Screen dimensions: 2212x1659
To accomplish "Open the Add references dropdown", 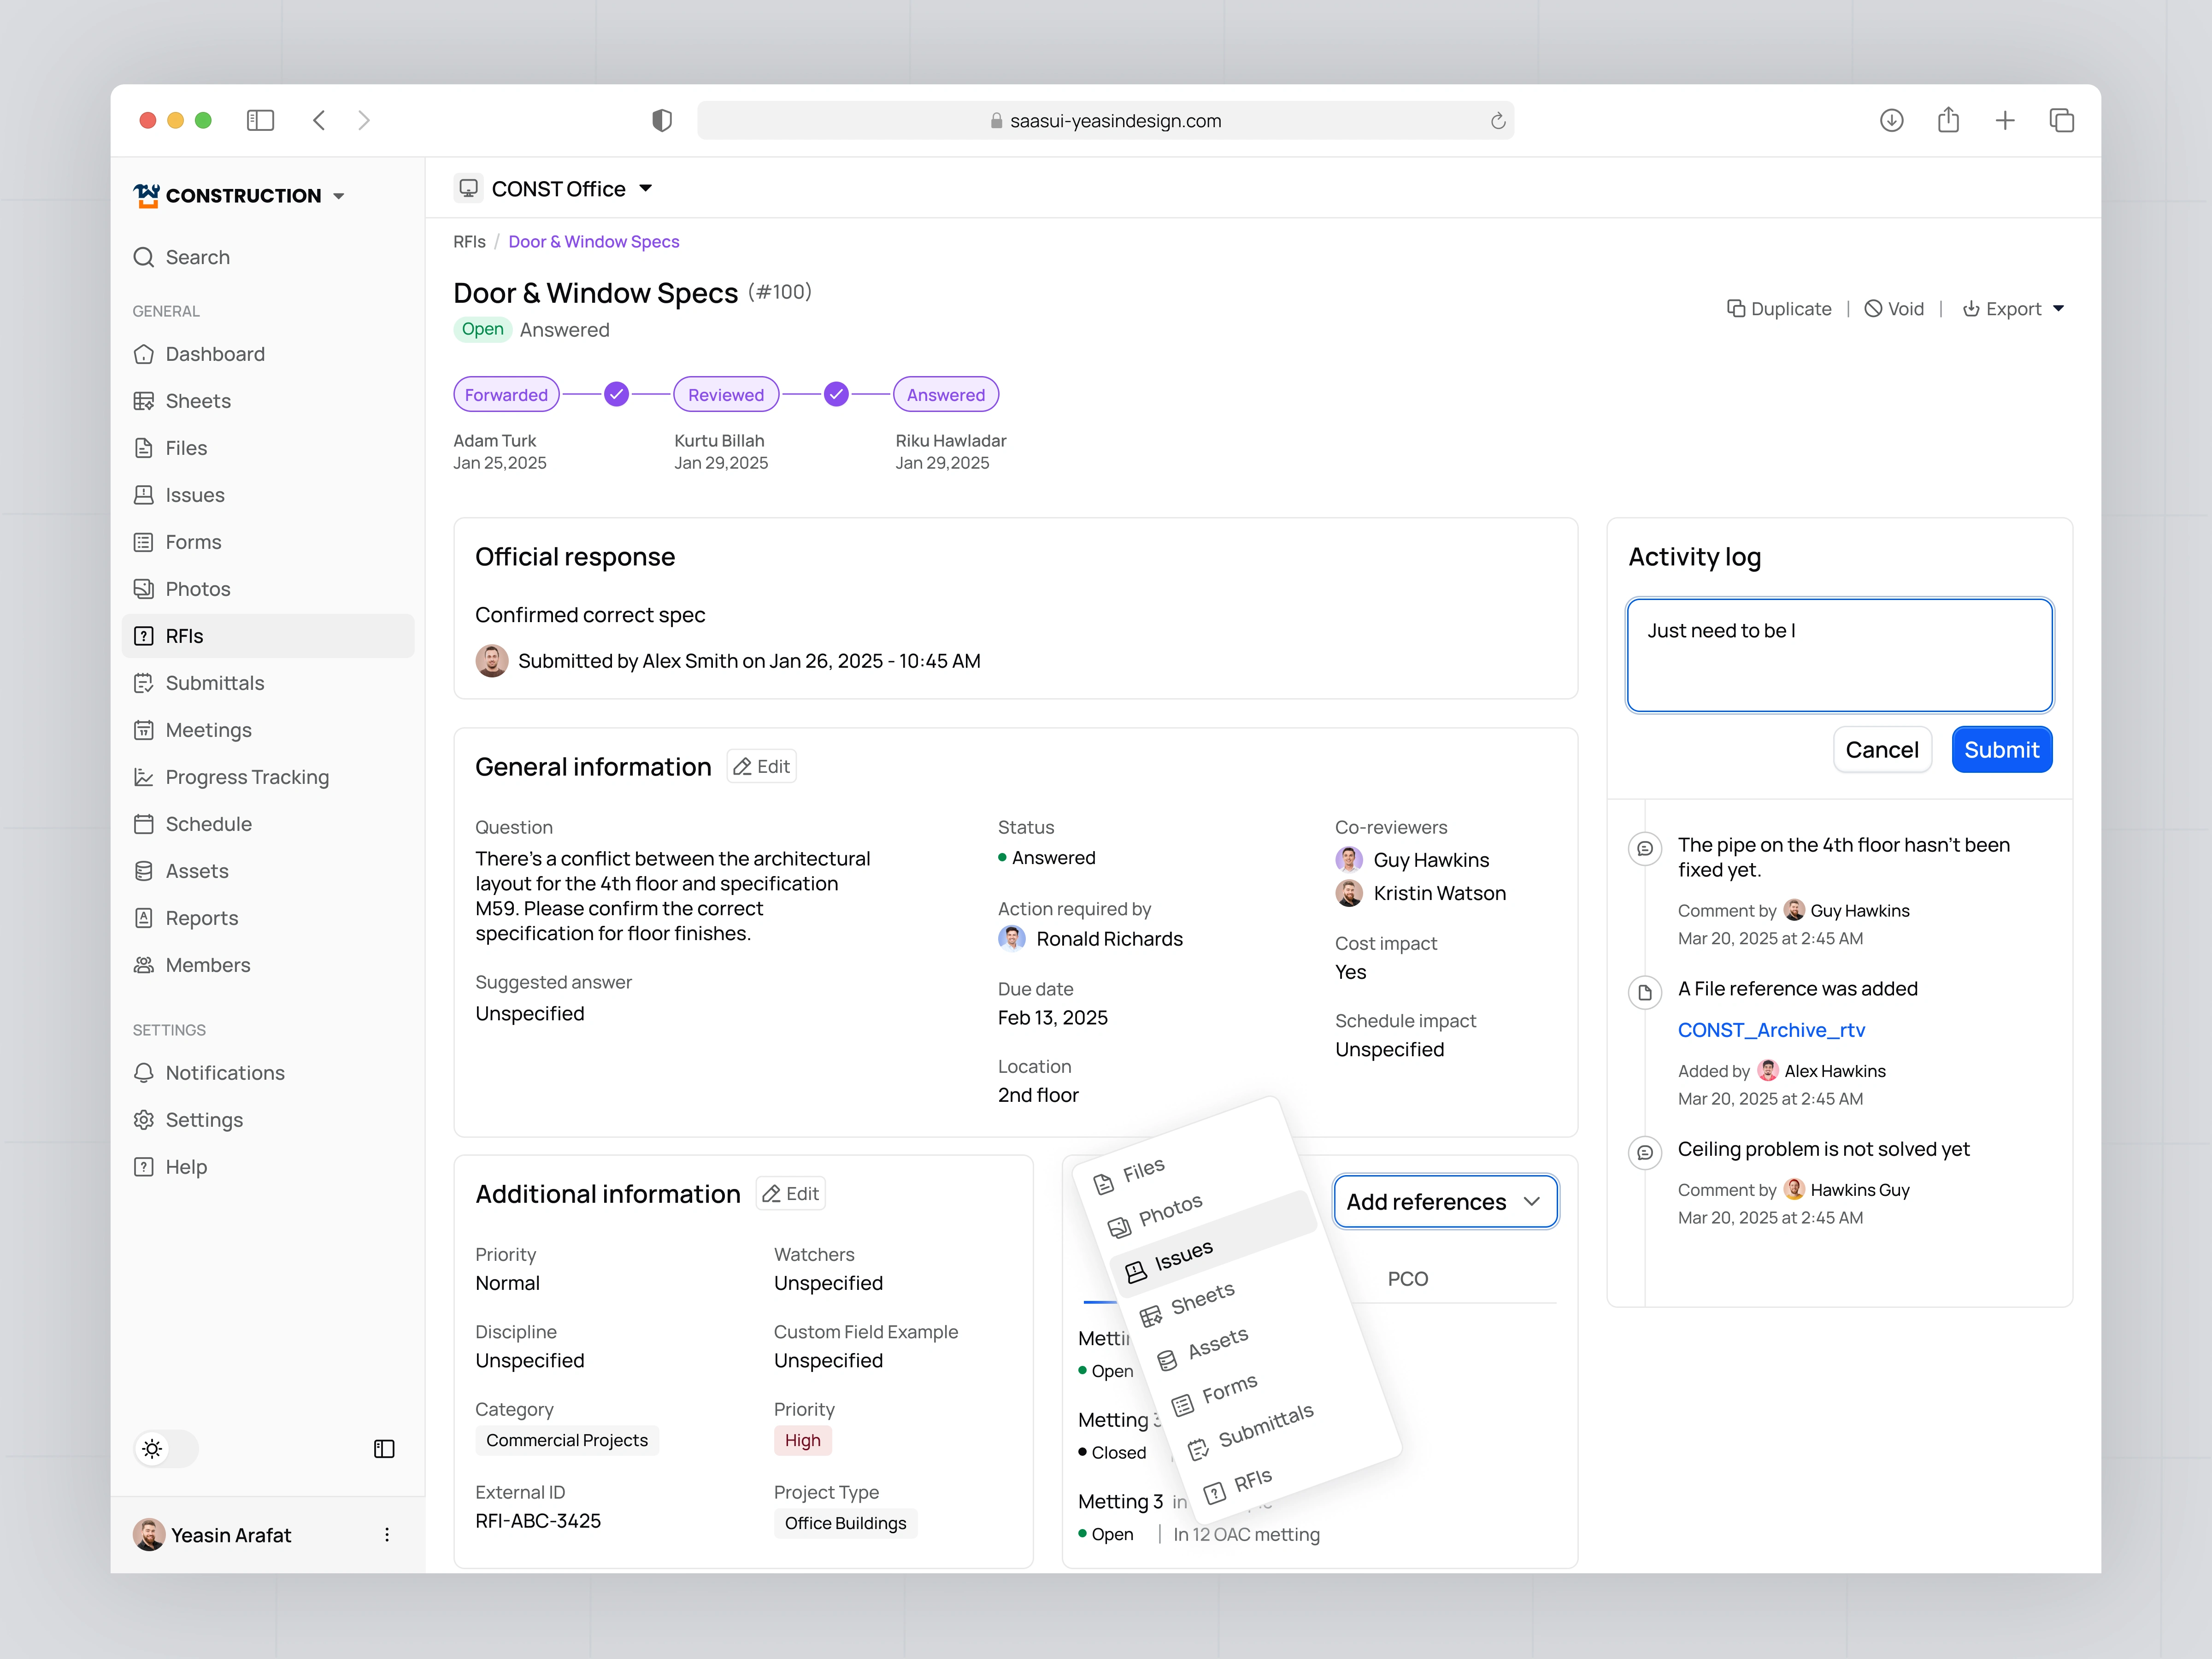I will (x=1445, y=1201).
